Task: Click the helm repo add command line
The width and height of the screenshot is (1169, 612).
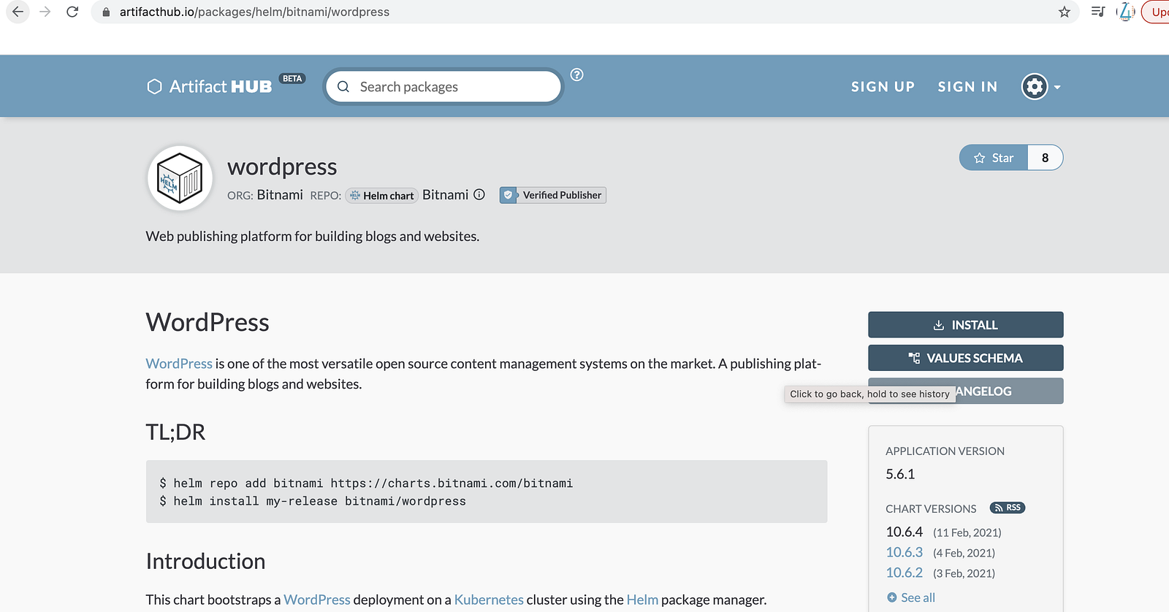Action: (366, 483)
